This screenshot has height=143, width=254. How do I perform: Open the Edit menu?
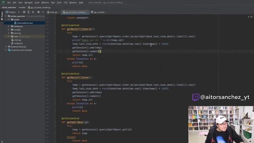15,3
